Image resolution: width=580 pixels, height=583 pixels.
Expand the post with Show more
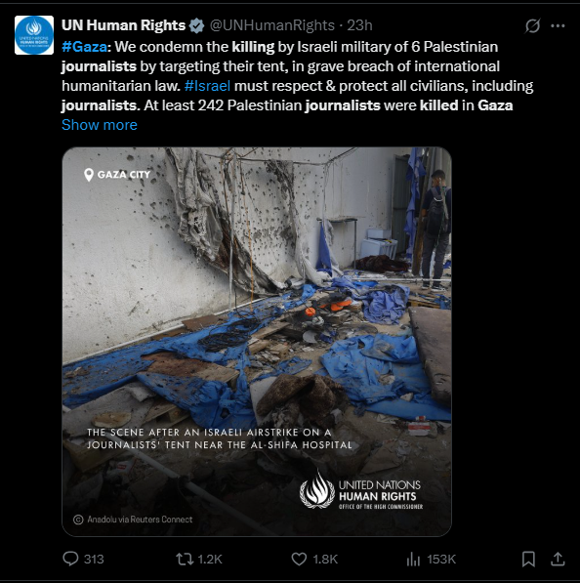coord(100,125)
